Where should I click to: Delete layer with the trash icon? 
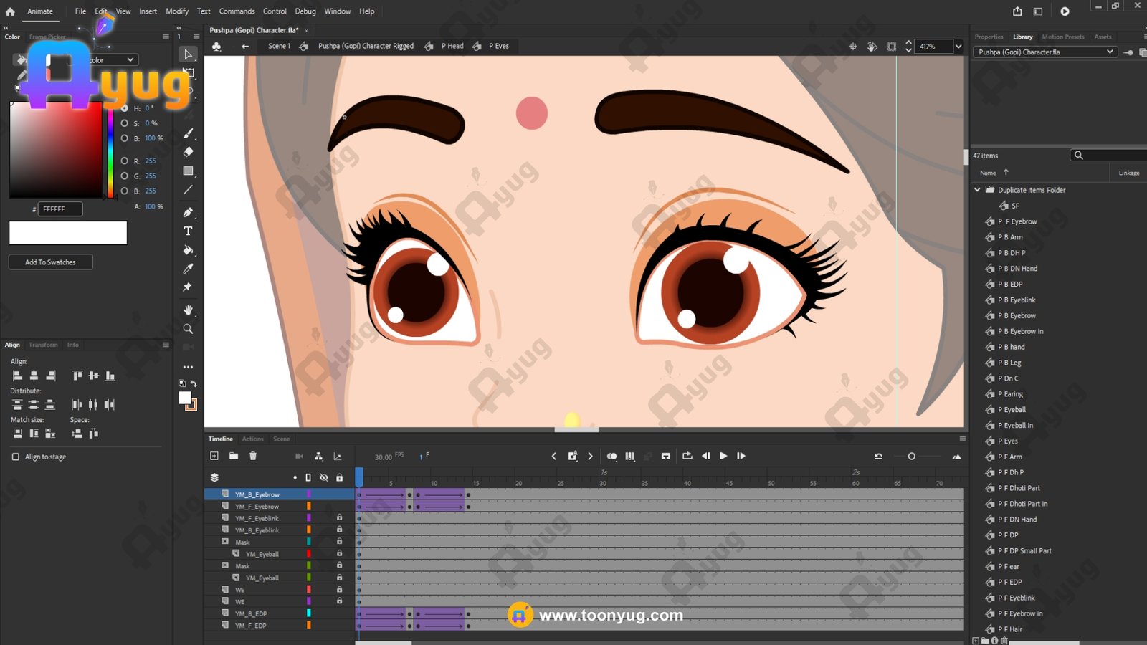click(x=253, y=456)
